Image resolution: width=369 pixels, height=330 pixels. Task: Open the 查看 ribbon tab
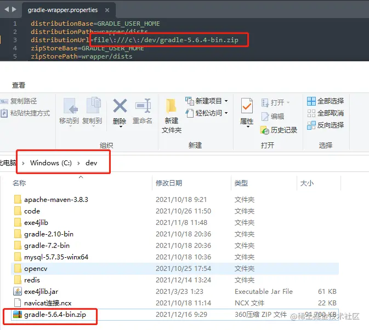pos(19,85)
